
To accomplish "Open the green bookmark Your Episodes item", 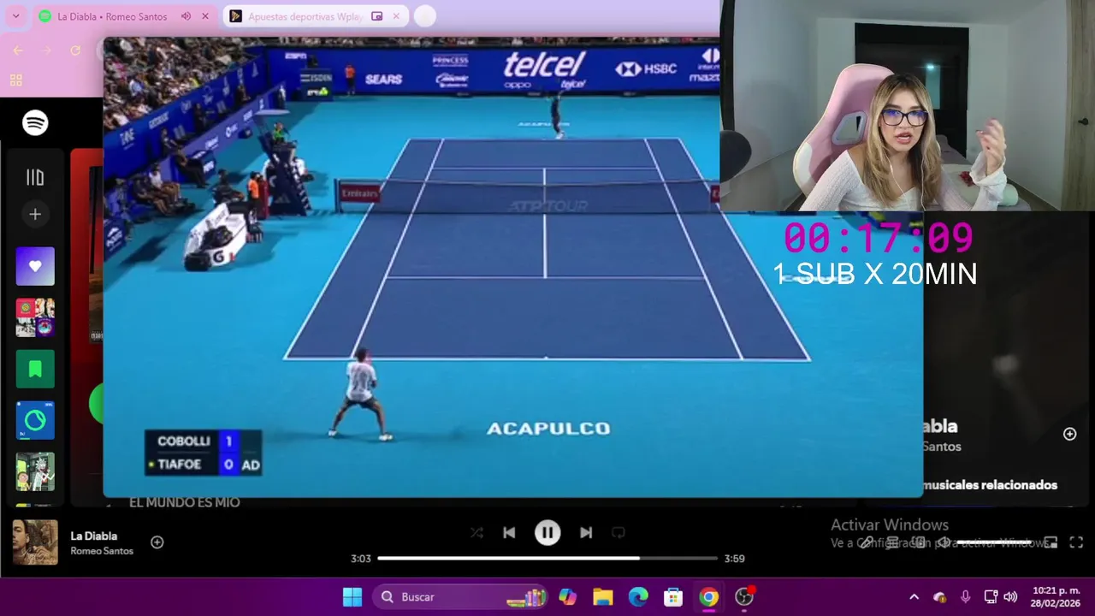I will coord(35,369).
